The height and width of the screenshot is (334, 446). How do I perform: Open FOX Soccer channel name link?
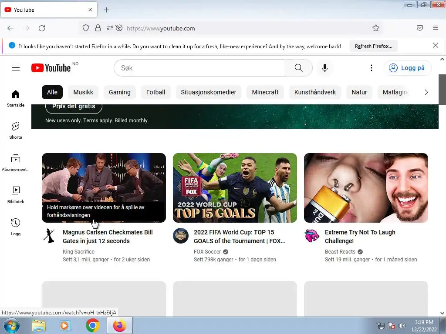207,252
